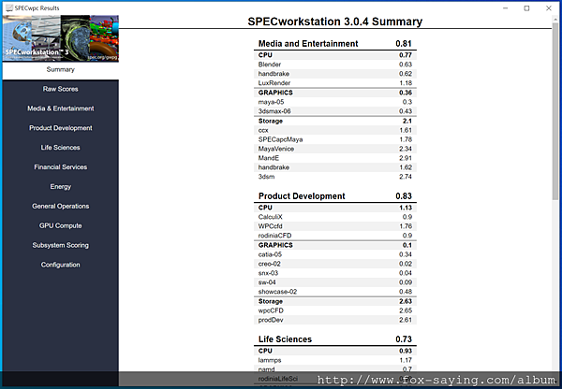Click the CPU subheading with score 1.13
Screen dimensions: 562x389
pyautogui.click(x=335, y=208)
